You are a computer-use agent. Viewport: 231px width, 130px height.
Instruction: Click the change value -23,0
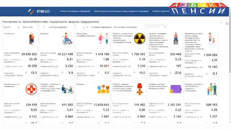pos(177,73)
